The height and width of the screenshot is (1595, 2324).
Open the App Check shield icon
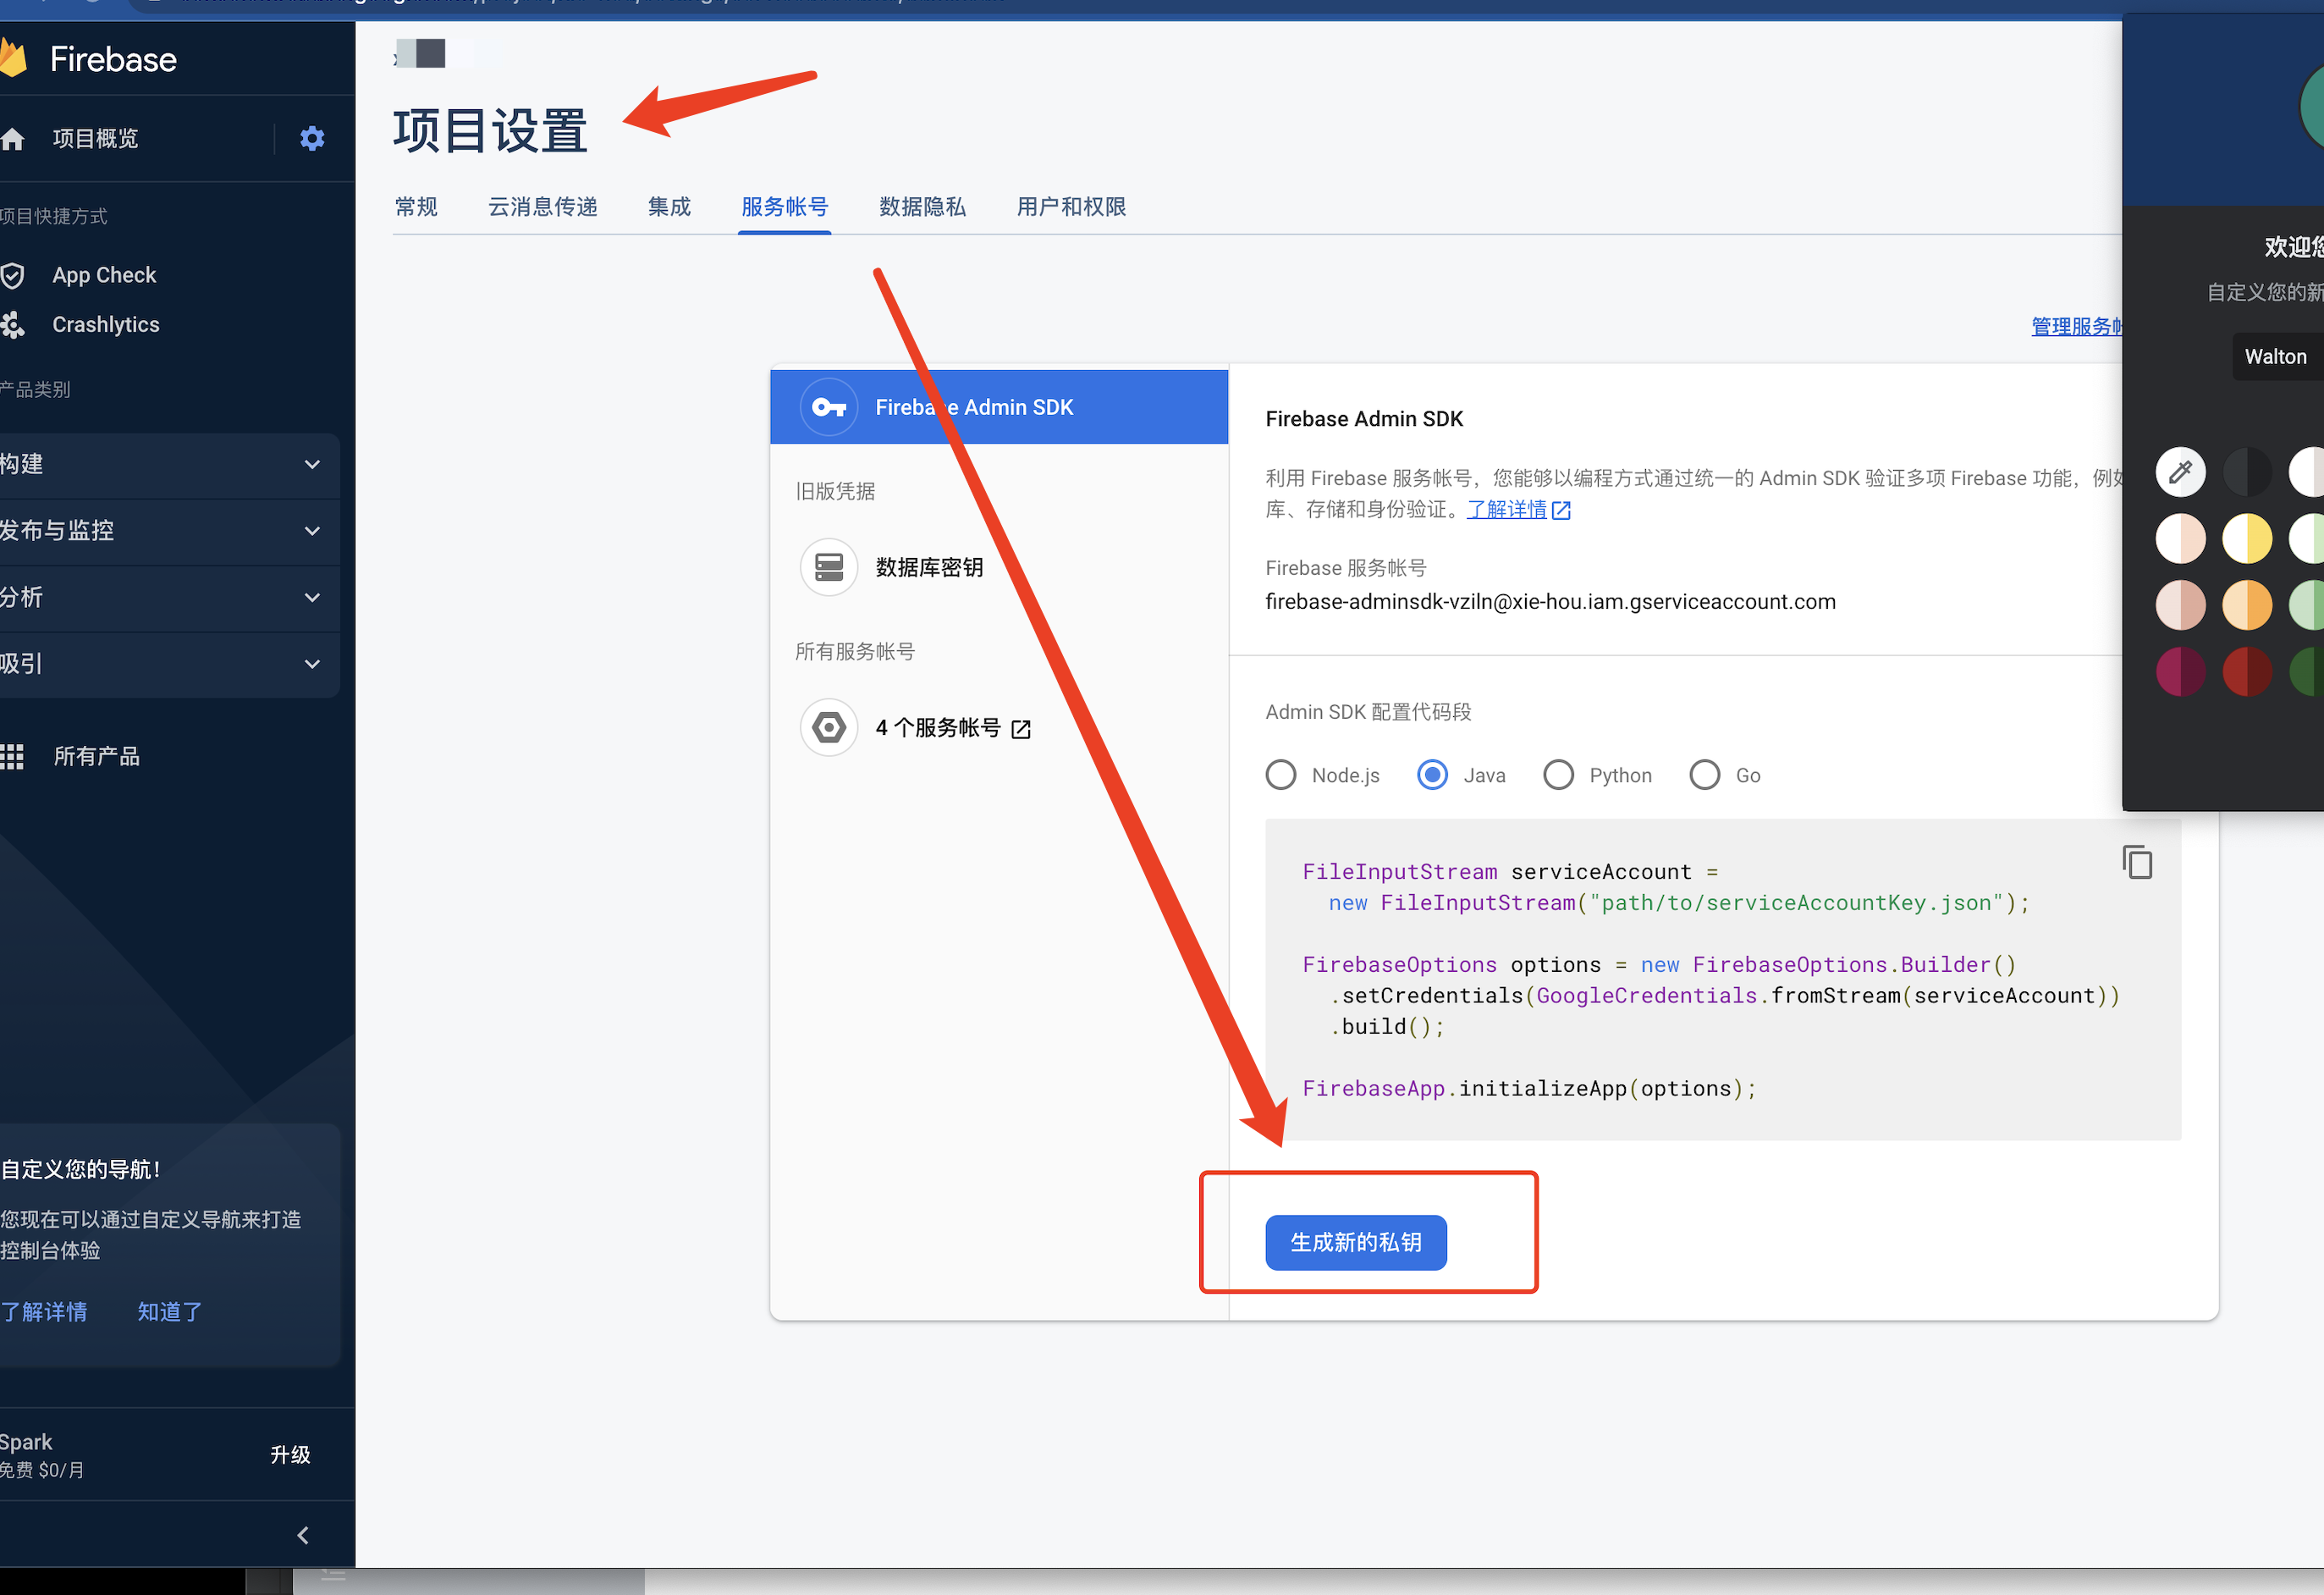click(13, 275)
